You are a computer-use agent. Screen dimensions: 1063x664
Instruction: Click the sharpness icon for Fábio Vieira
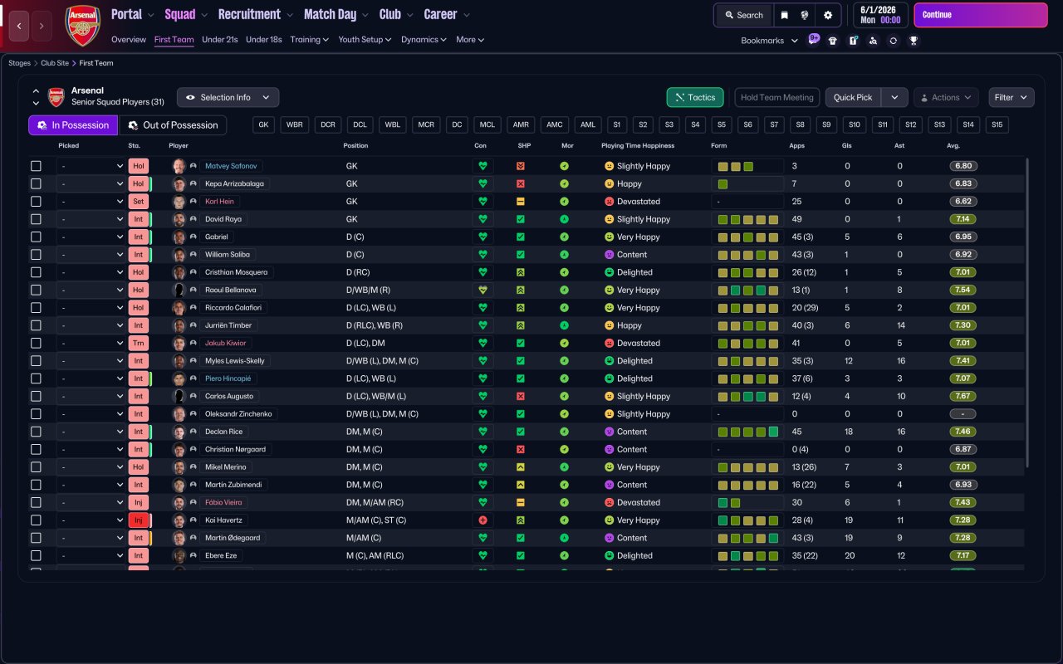pos(521,503)
